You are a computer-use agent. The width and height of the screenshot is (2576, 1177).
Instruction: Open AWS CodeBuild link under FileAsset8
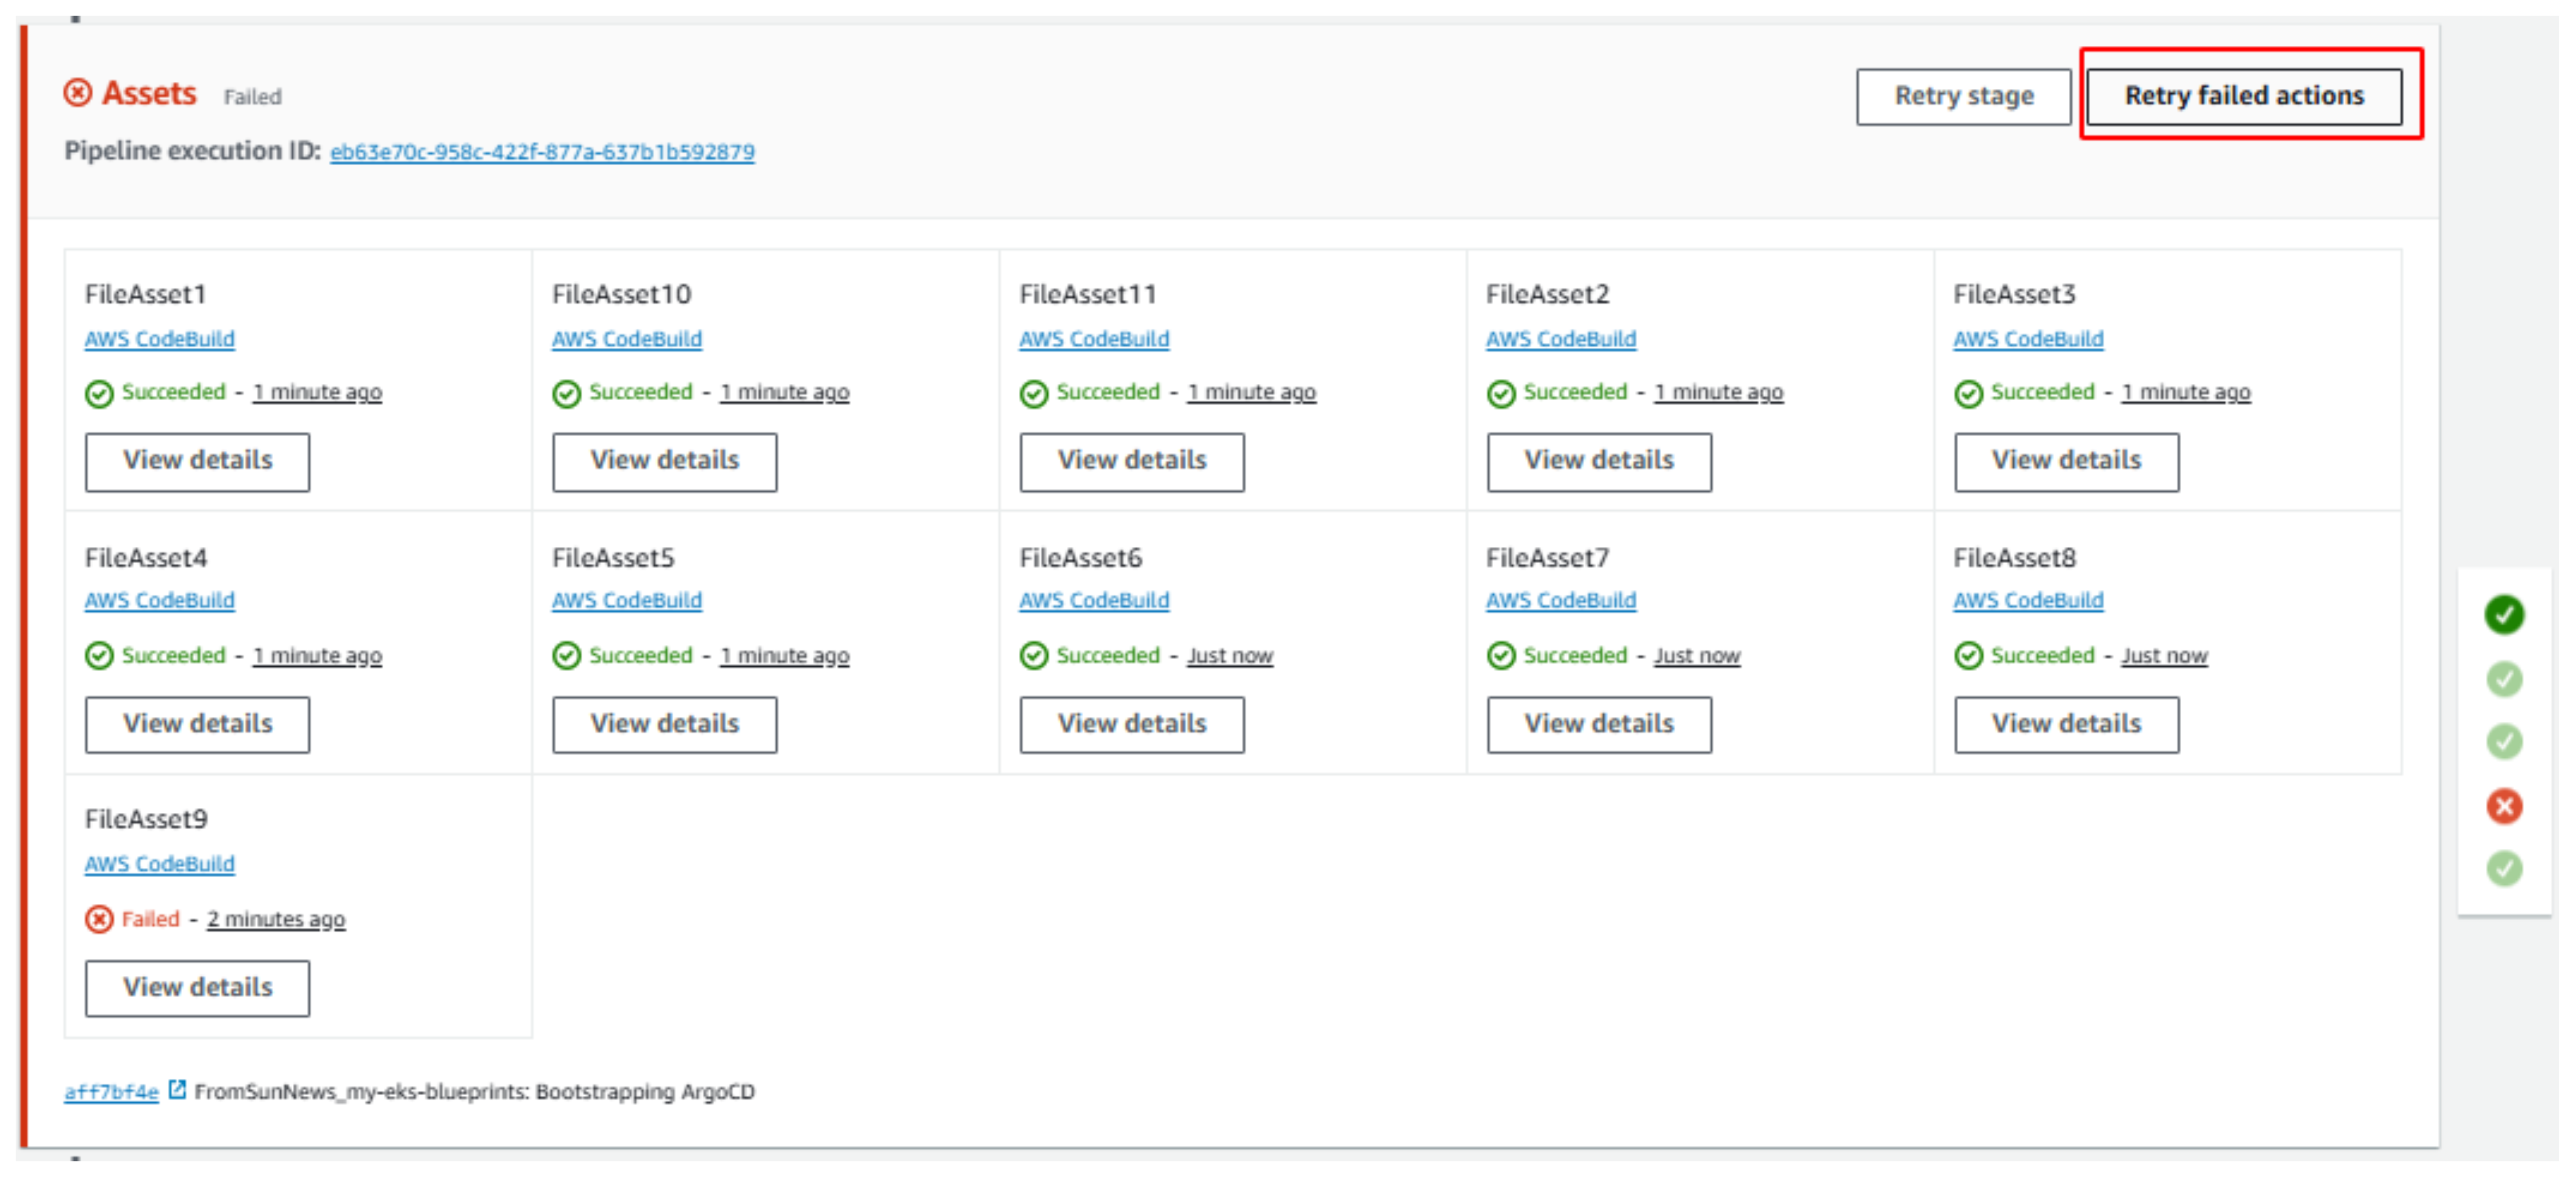coord(2028,601)
